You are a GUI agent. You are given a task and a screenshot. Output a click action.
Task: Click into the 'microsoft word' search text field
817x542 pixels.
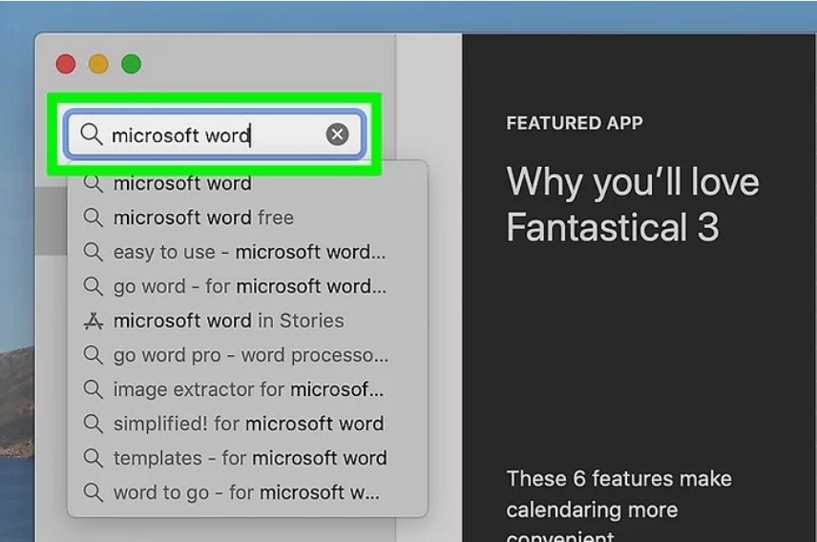(215, 135)
